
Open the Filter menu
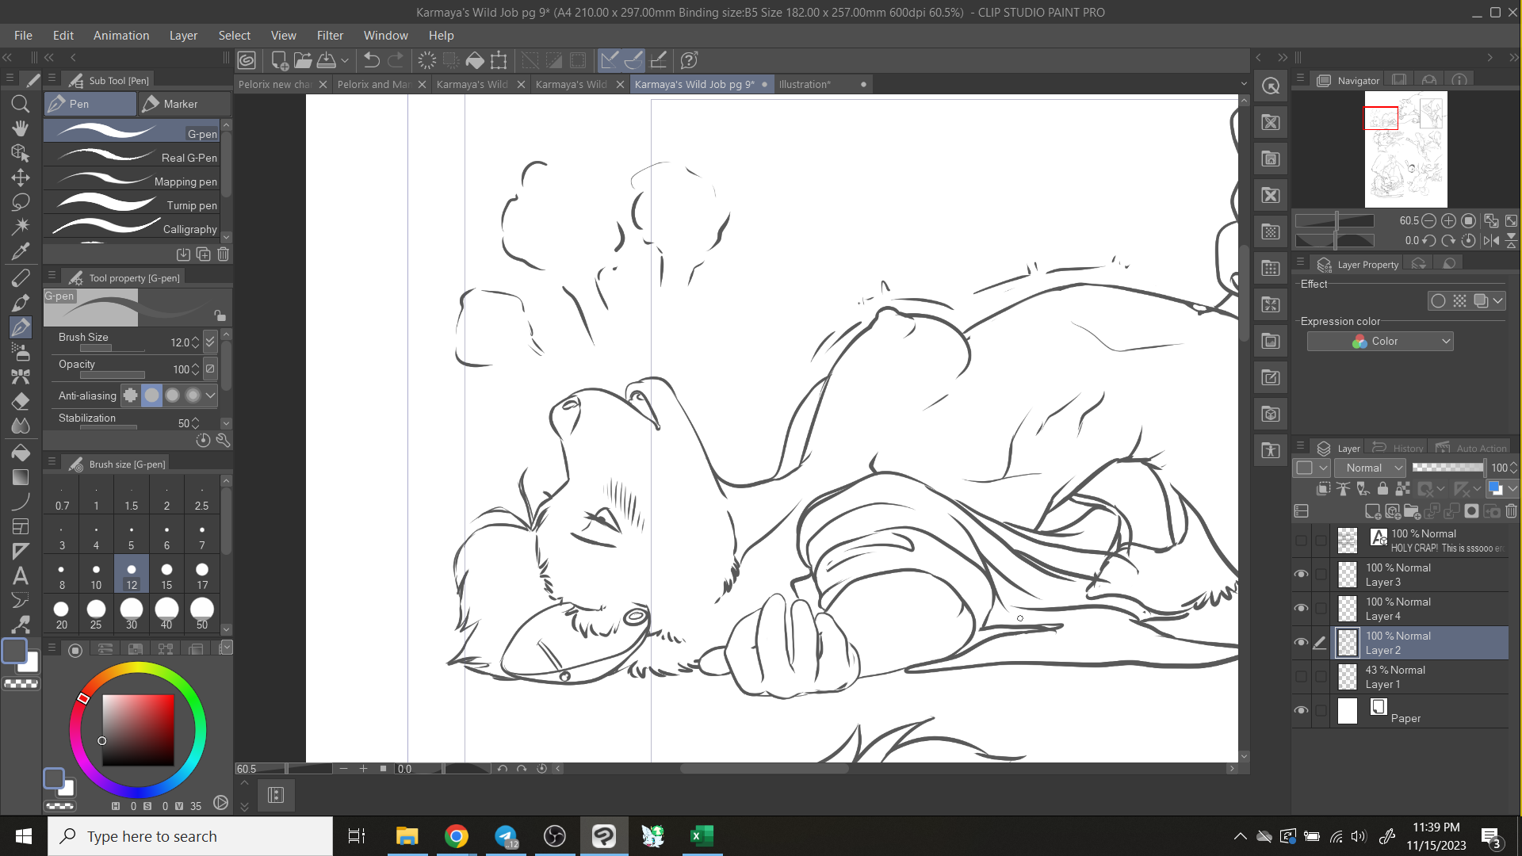[x=330, y=36]
